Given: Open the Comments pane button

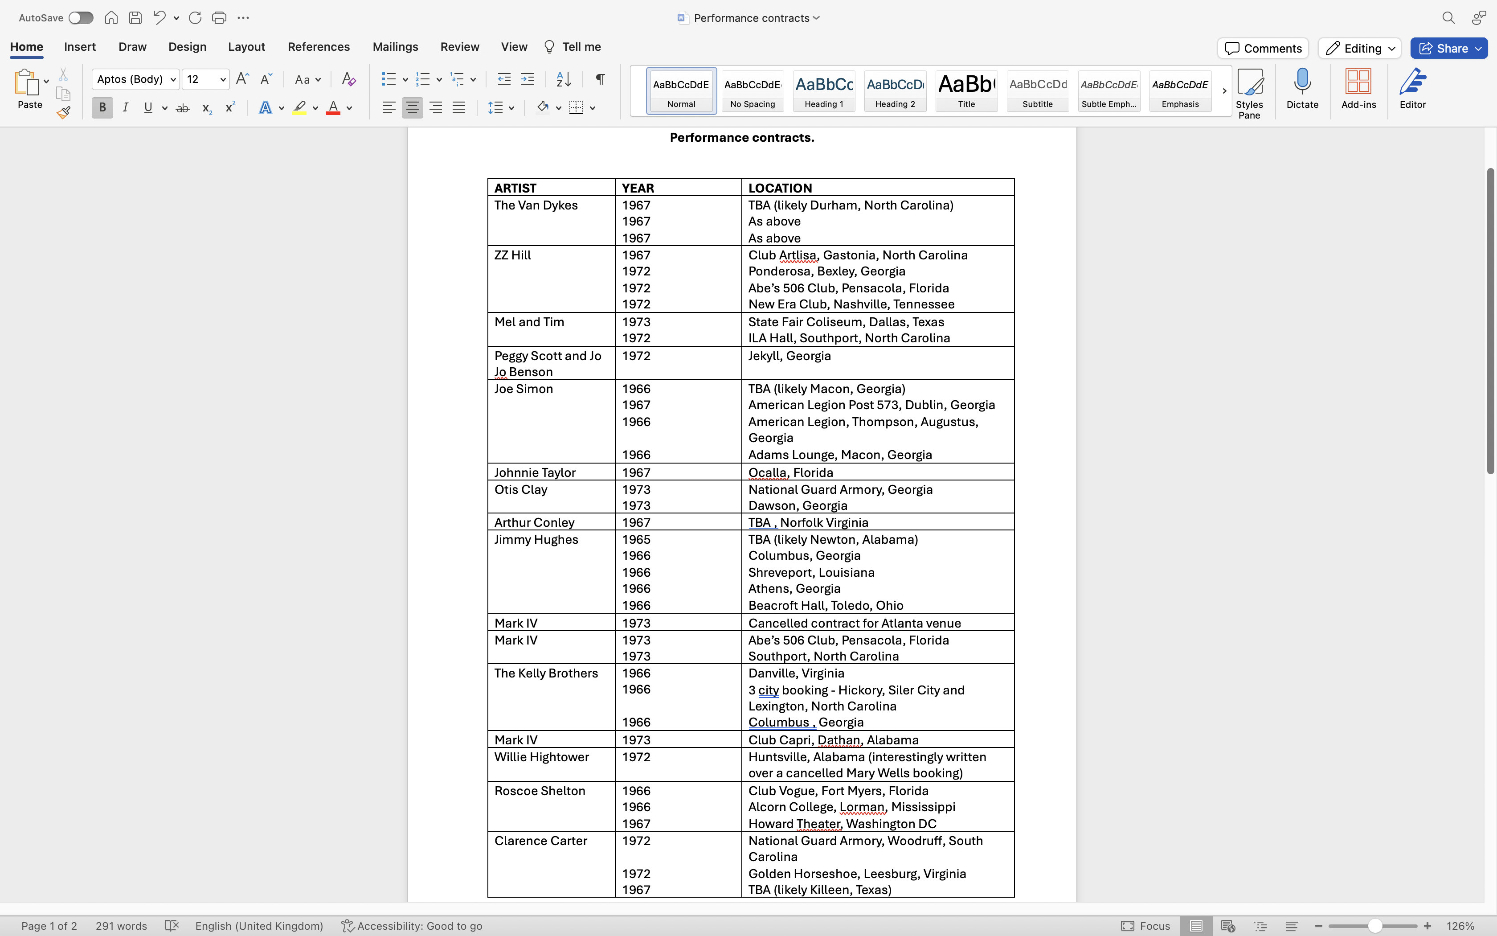Looking at the screenshot, I should (1263, 48).
